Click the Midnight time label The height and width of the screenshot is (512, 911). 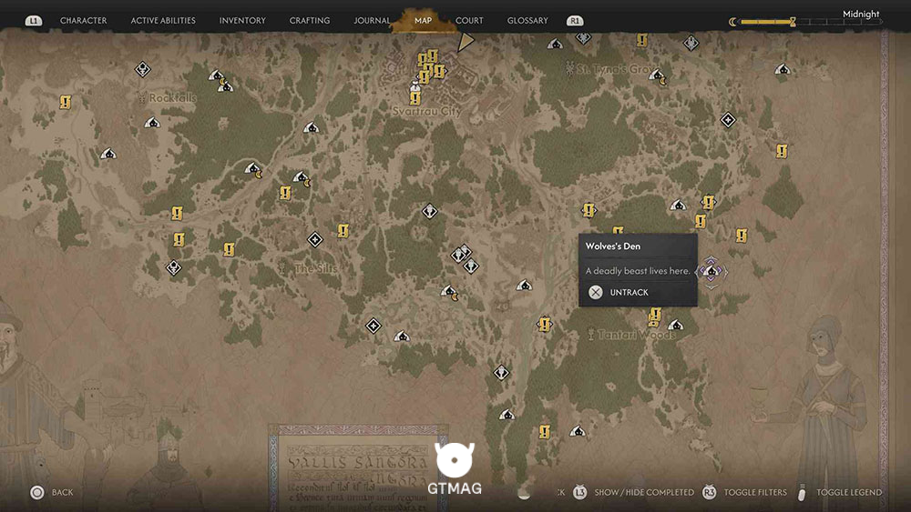tap(861, 14)
